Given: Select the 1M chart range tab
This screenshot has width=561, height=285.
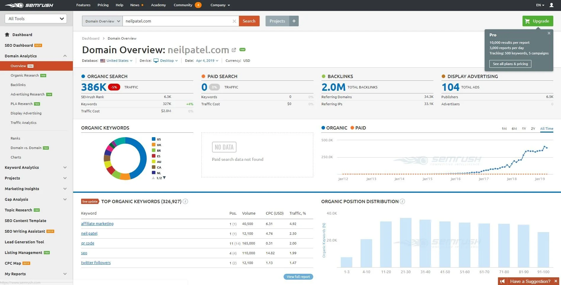Looking at the screenshot, I should [504, 129].
